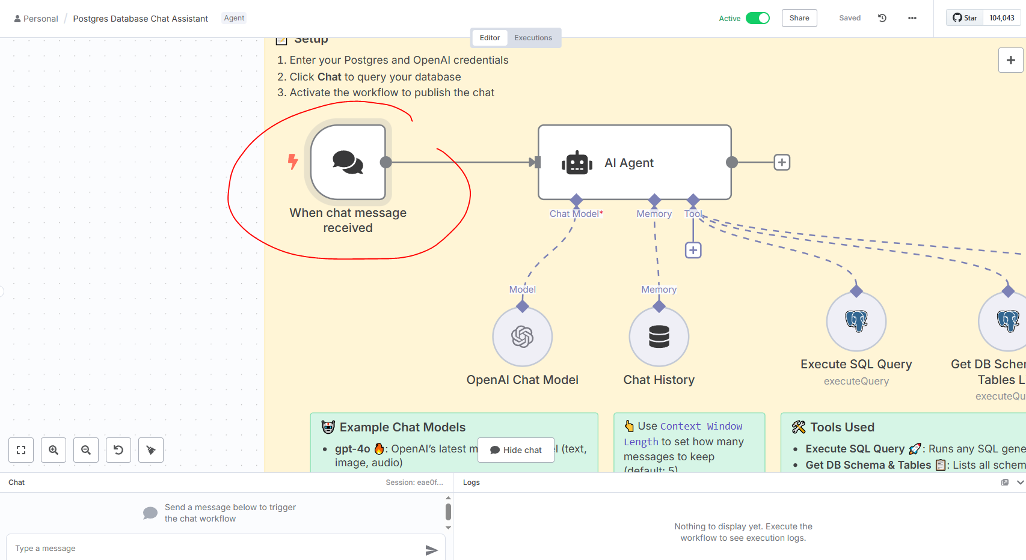
Task: Open the When chat message received trigger
Action: pyautogui.click(x=348, y=162)
